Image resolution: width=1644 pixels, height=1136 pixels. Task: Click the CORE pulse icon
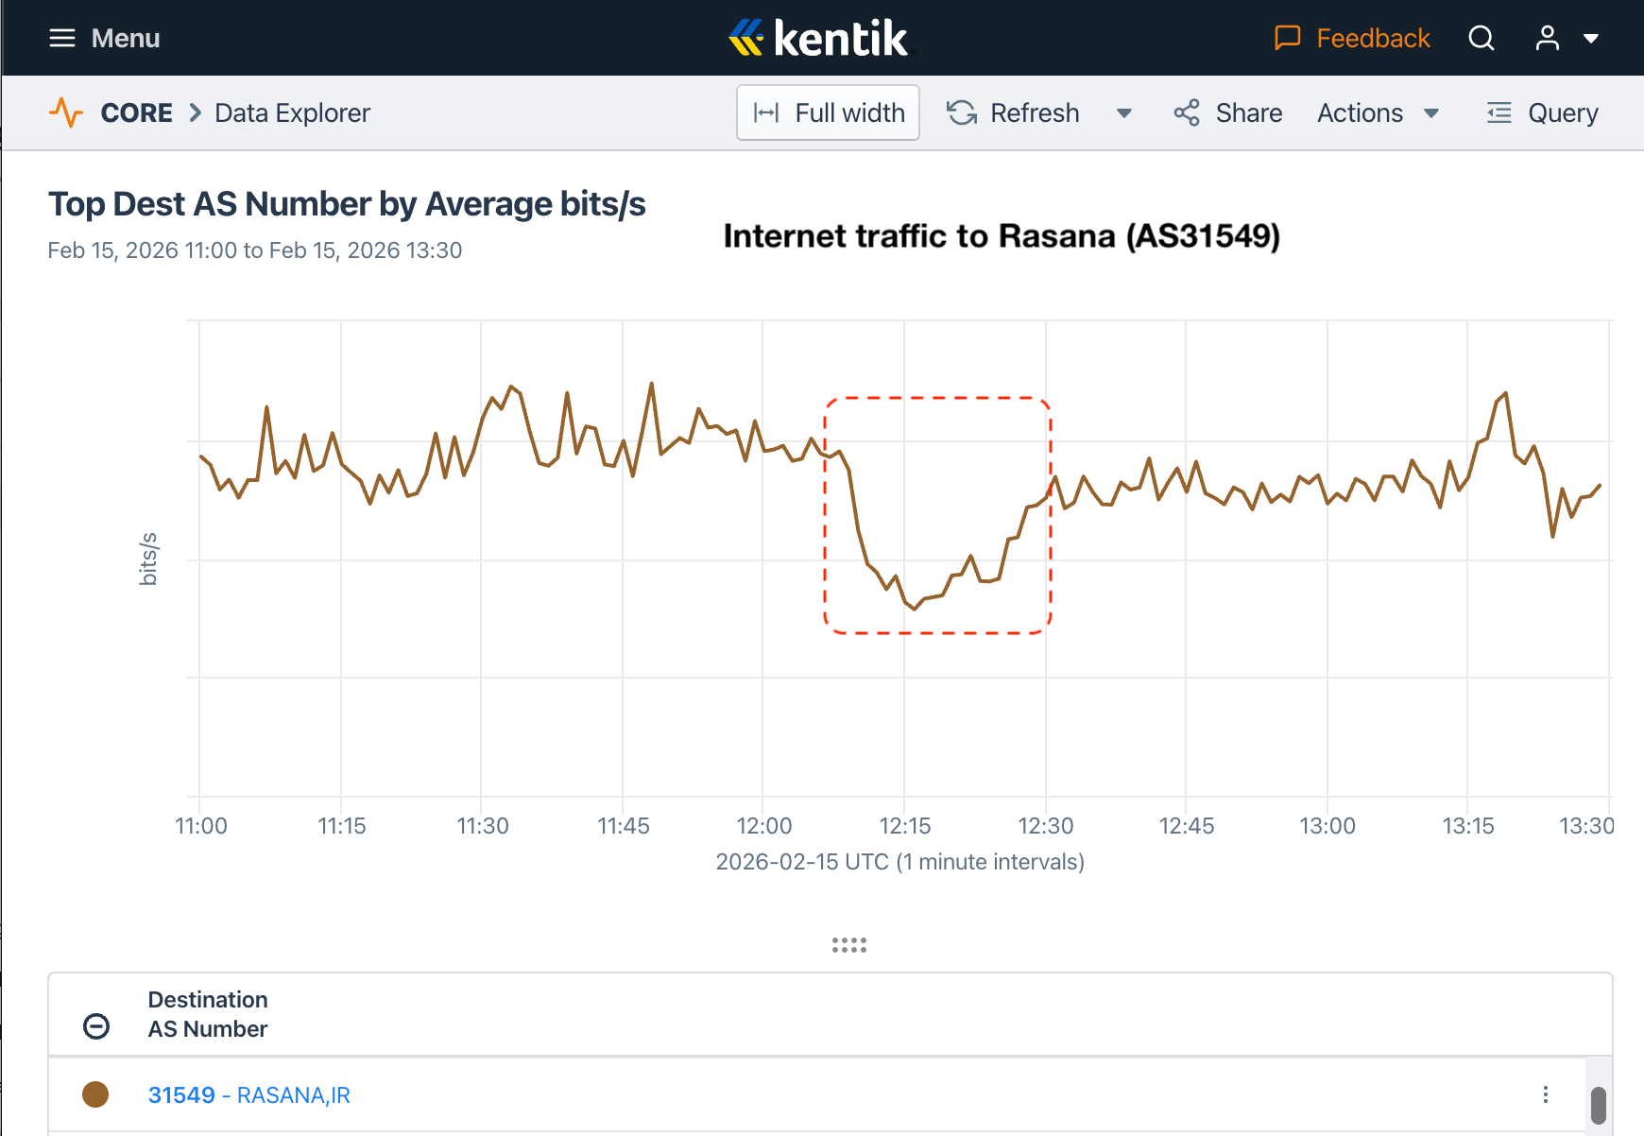coord(66,112)
